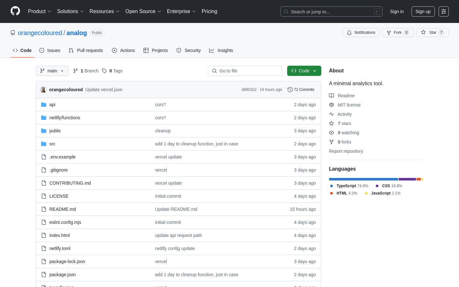Screen dimensions: 459x287
Task: Click the bell icon in Notifications
Action: pos(349,33)
